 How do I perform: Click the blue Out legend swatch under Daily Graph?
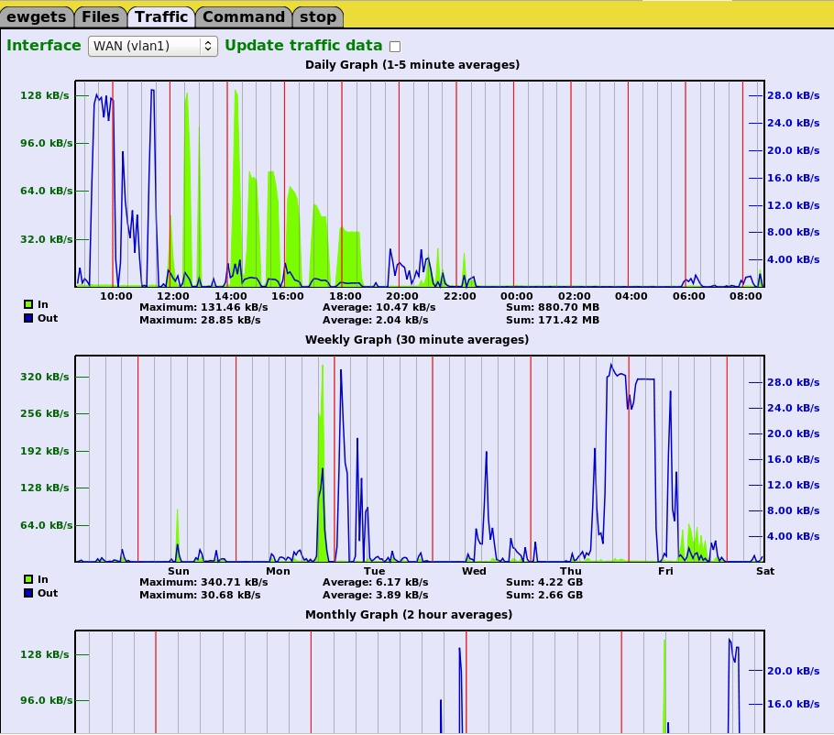[28, 318]
